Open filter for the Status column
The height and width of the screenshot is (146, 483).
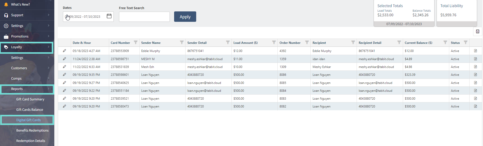[465, 42]
